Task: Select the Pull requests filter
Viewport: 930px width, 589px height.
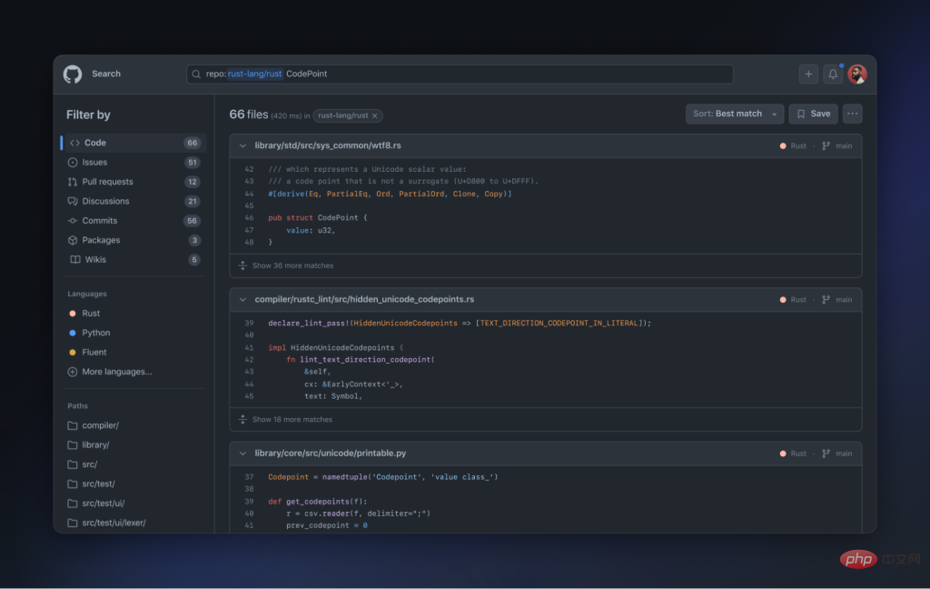Action: pyautogui.click(x=134, y=182)
